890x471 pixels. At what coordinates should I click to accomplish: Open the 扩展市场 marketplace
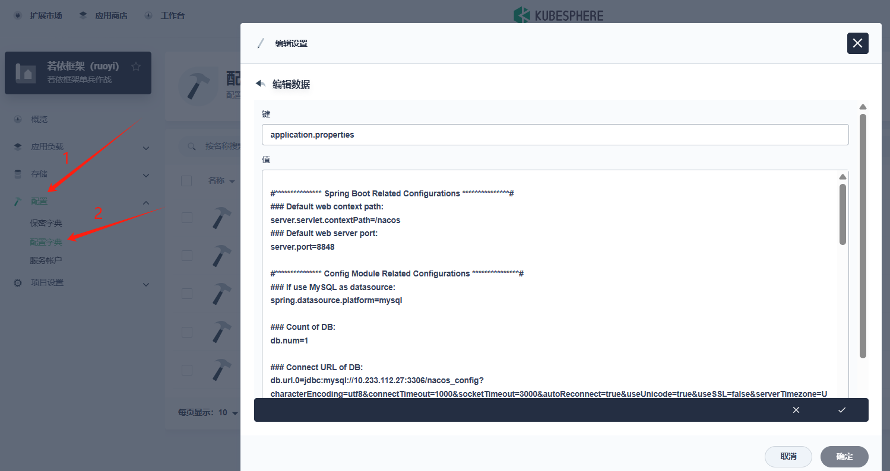[x=39, y=15]
